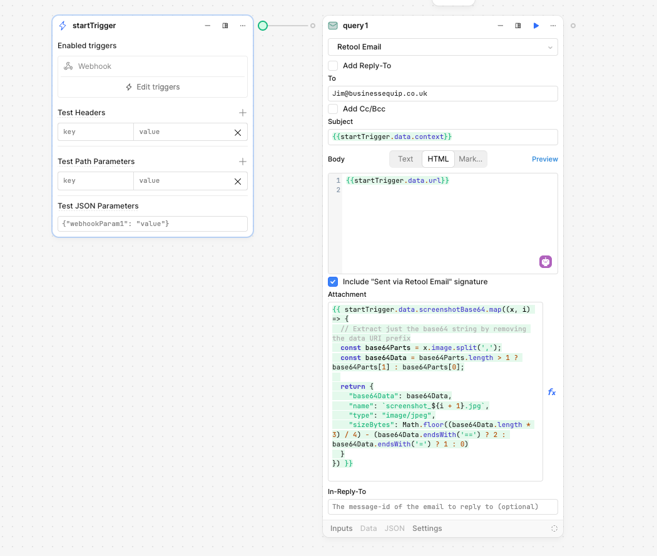Uncheck the Sent via Retool Email signature

pyautogui.click(x=334, y=282)
